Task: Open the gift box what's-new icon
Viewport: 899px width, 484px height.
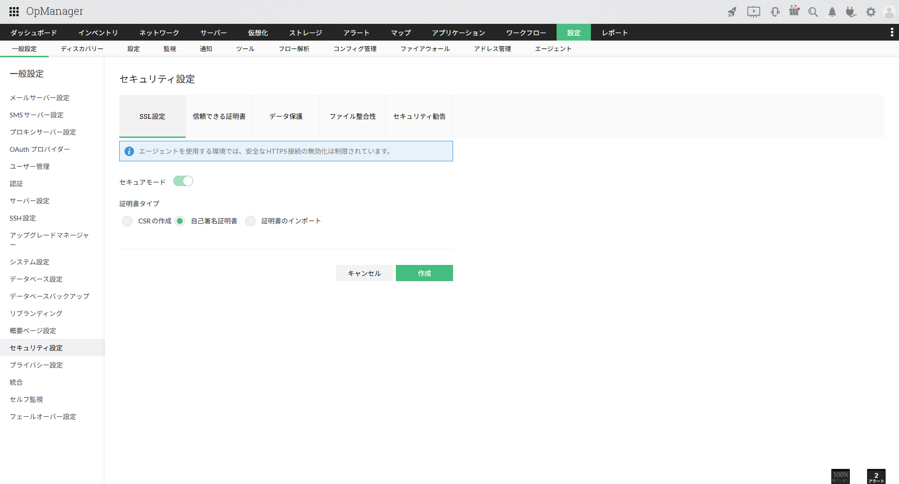Action: pyautogui.click(x=794, y=11)
